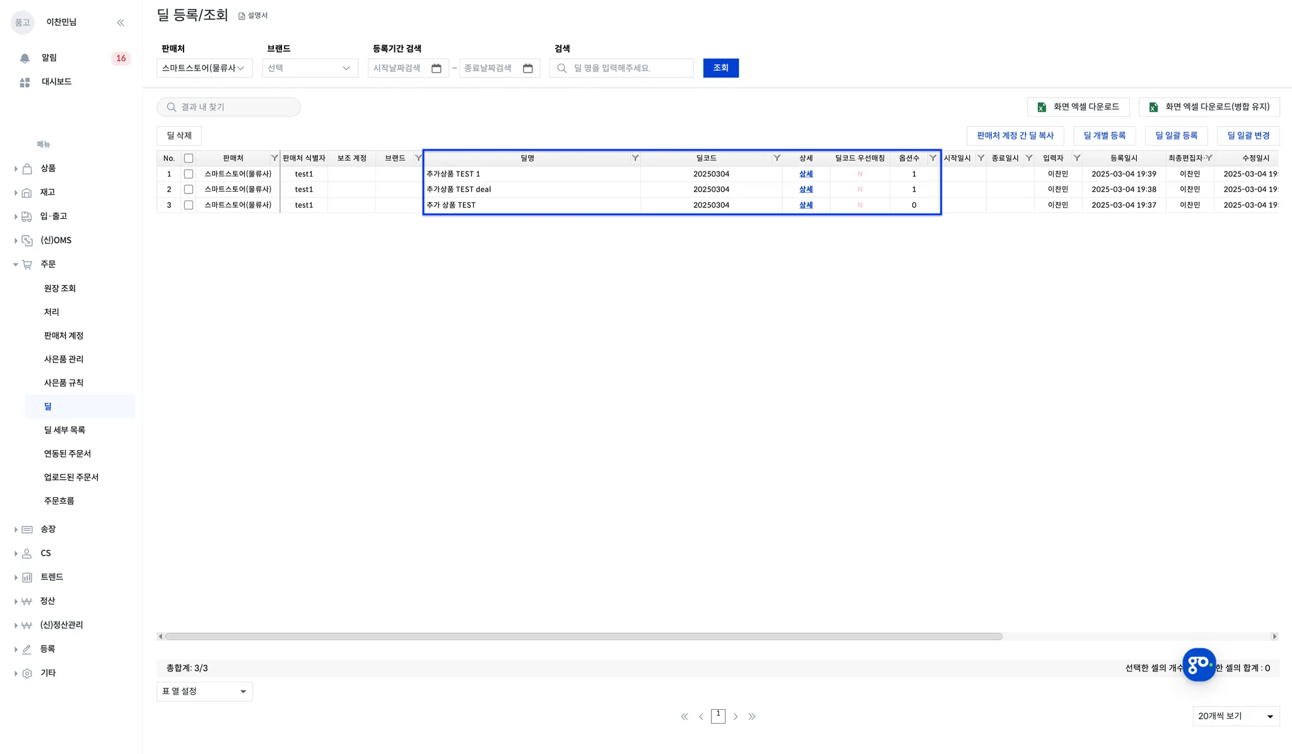
Task: Collapse the sidebar with double-chevron icon
Action: coord(120,23)
